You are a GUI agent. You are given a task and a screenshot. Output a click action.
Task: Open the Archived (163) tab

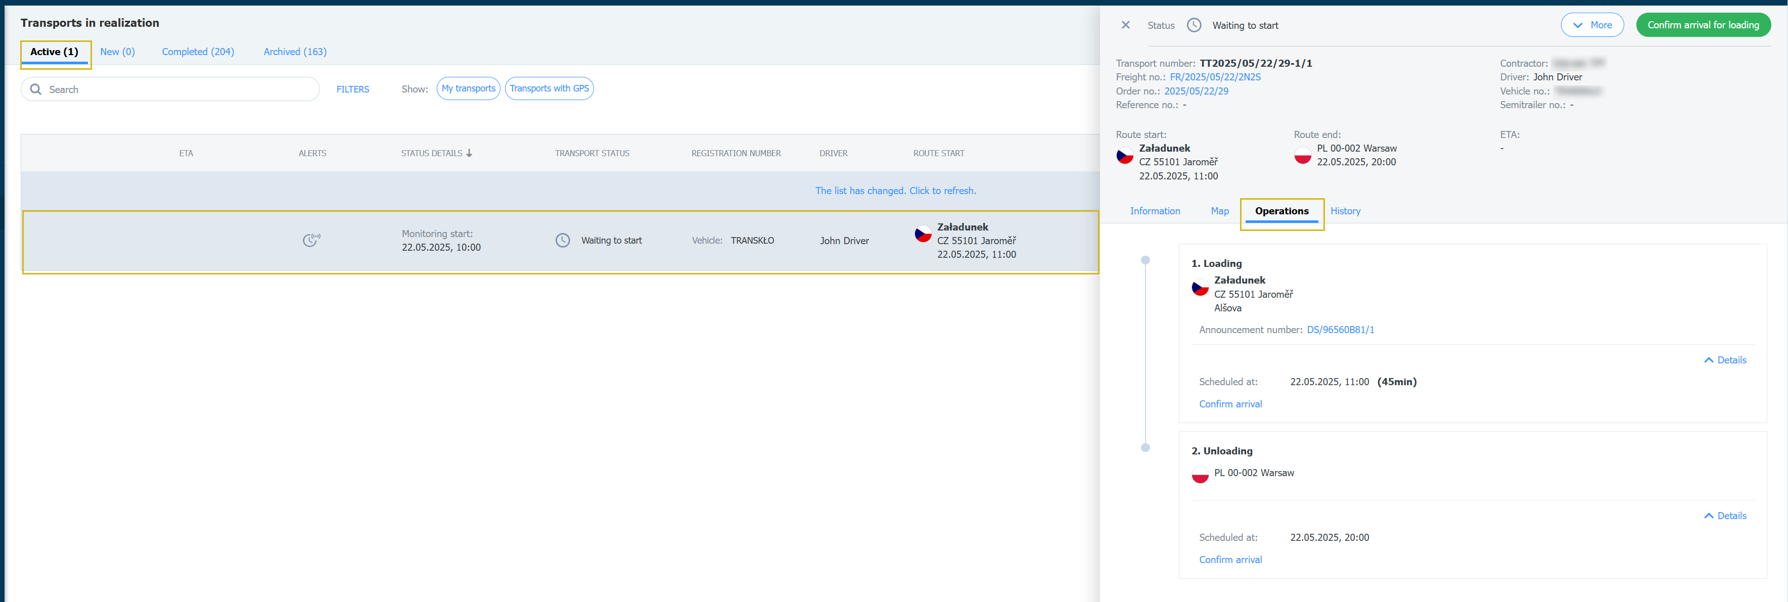(x=295, y=52)
